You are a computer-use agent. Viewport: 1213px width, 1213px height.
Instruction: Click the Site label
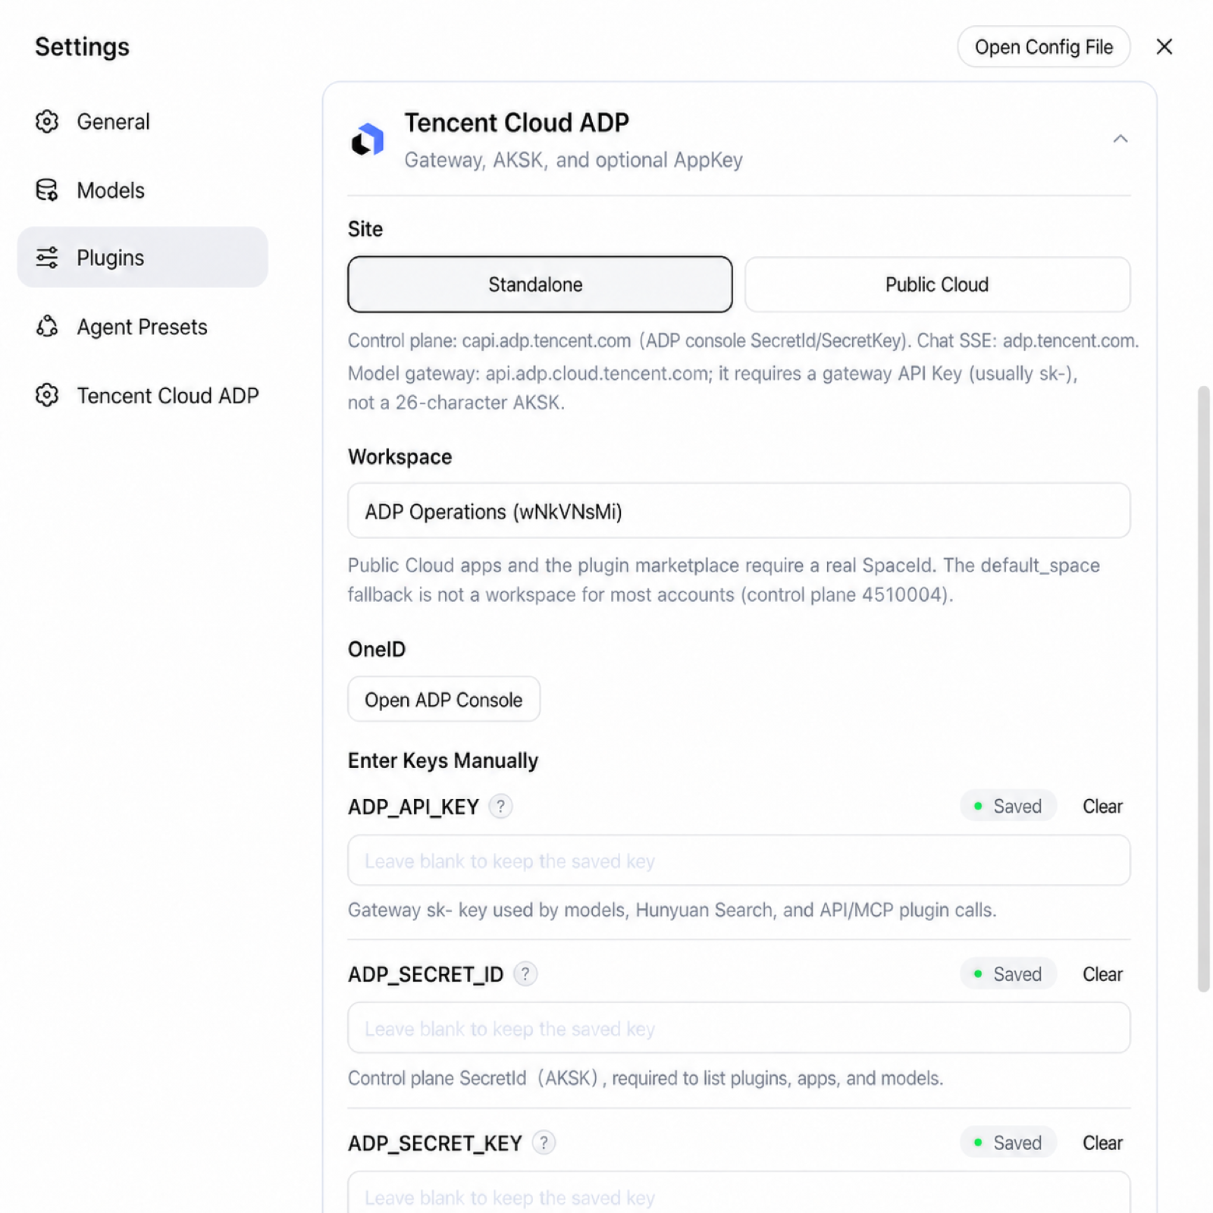365,229
